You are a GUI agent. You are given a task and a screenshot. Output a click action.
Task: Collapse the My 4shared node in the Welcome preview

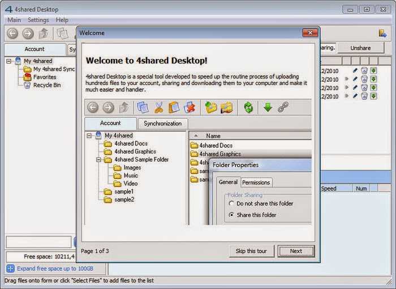tap(89, 135)
